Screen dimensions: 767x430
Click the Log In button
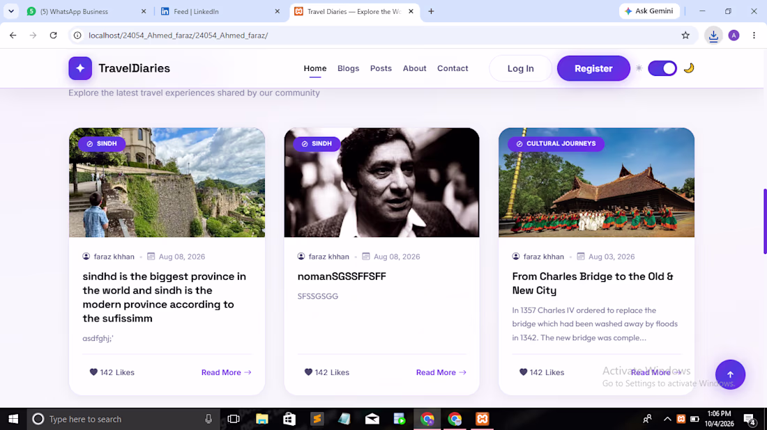[520, 68]
